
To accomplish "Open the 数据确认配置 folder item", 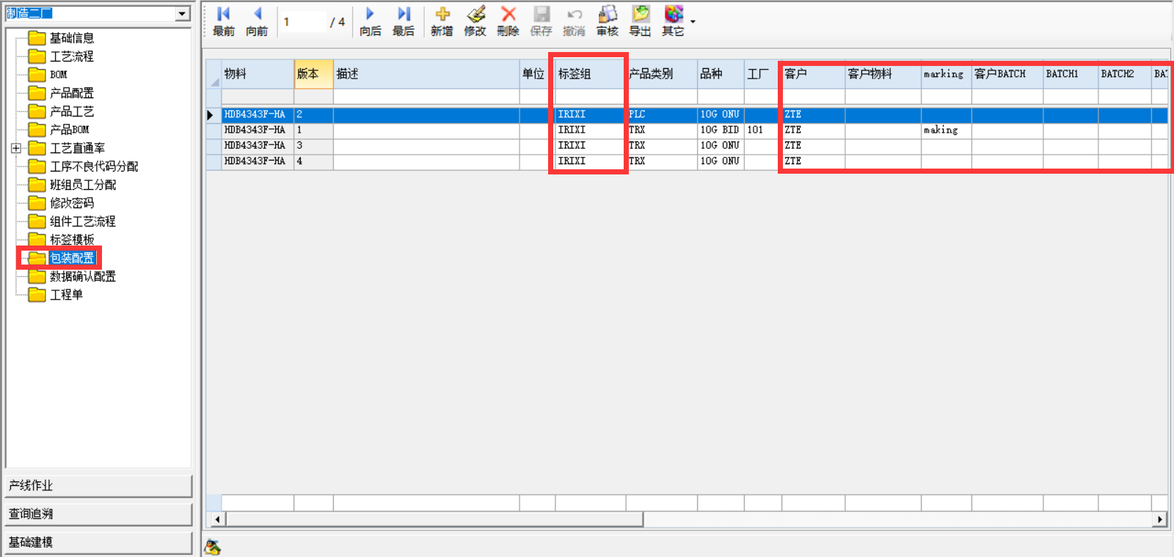I will coord(82,276).
